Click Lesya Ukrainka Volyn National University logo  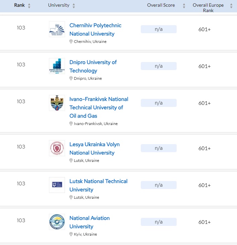tap(57, 148)
